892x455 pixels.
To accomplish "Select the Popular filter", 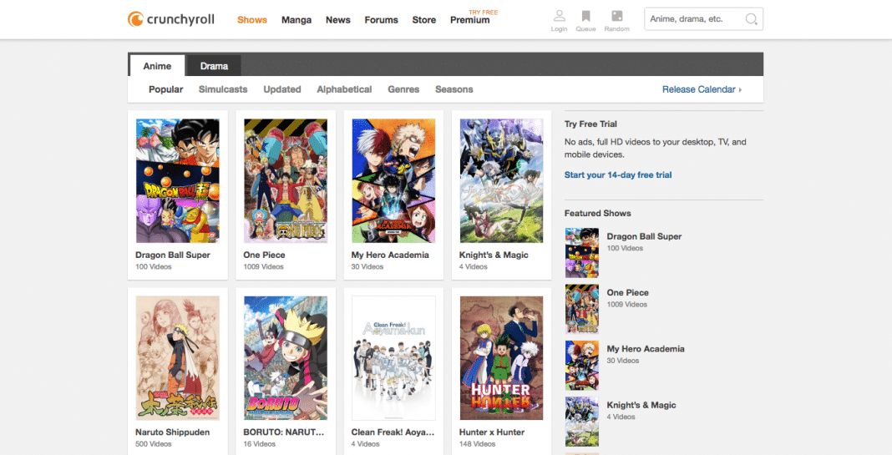I will [x=166, y=89].
